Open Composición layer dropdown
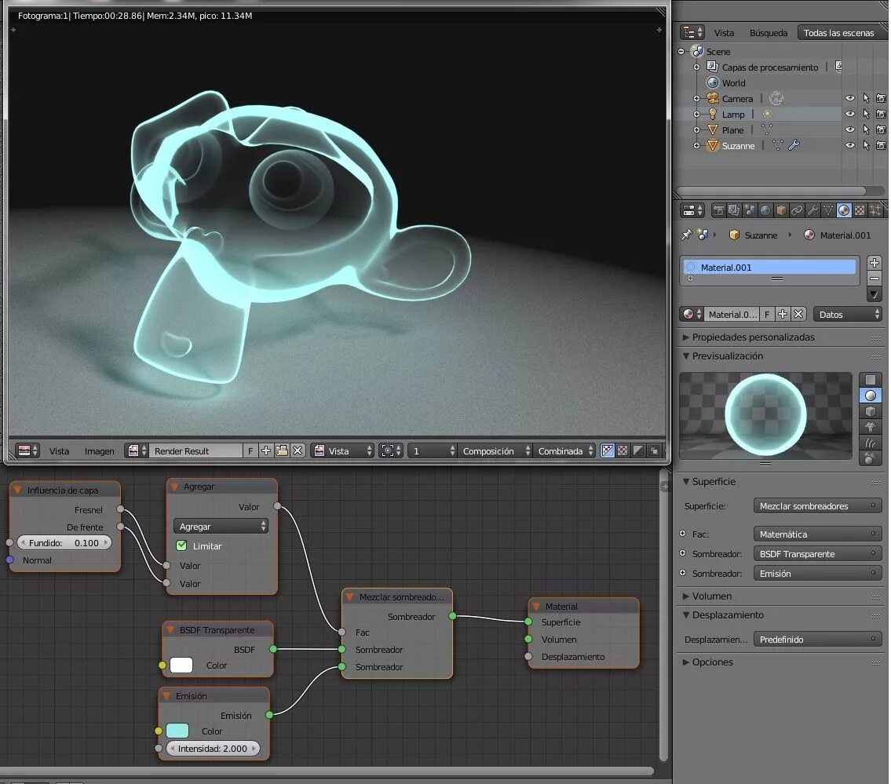This screenshot has height=784, width=891. (495, 450)
